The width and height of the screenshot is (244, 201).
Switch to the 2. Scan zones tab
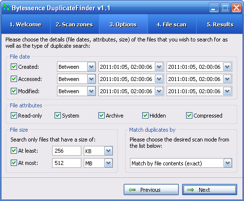pyautogui.click(x=75, y=24)
